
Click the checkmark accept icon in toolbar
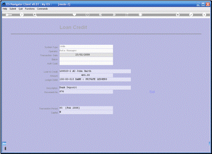tap(191, 14)
